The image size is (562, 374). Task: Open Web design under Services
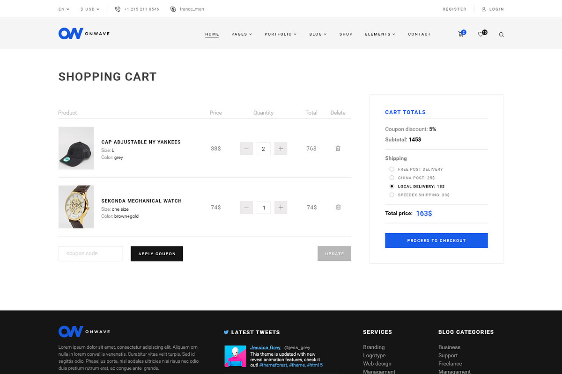coord(377,364)
